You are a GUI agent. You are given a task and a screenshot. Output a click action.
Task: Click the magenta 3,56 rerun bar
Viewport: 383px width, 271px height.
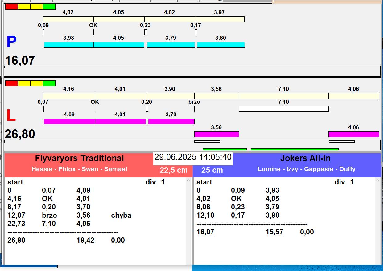tap(216, 134)
